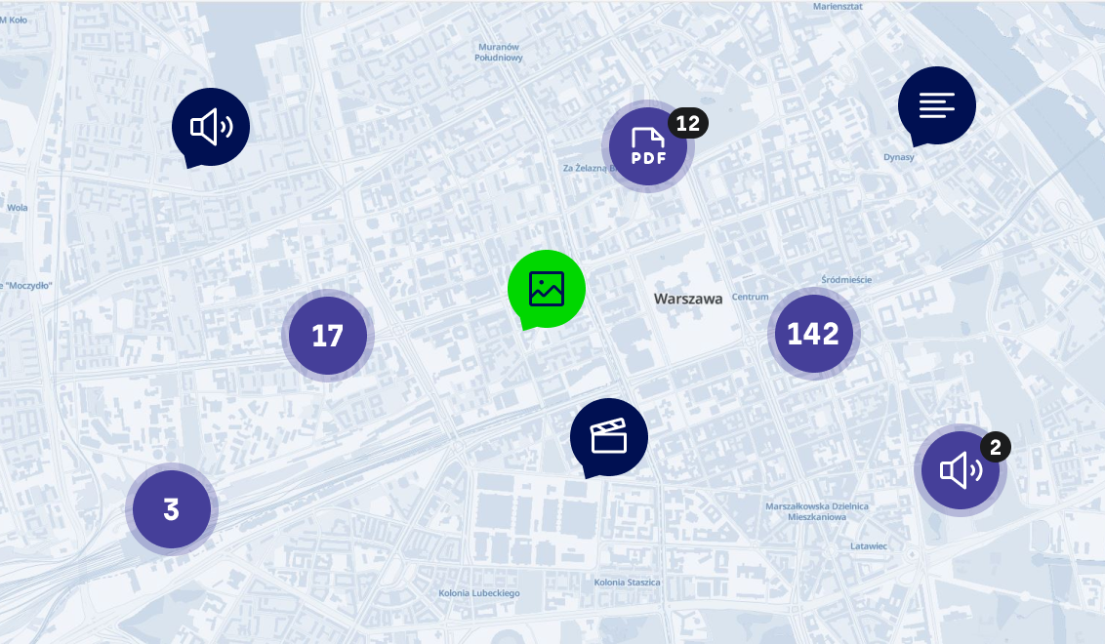This screenshot has width=1105, height=644.
Task: Expand the cluster marker labeled 17
Action: point(327,336)
